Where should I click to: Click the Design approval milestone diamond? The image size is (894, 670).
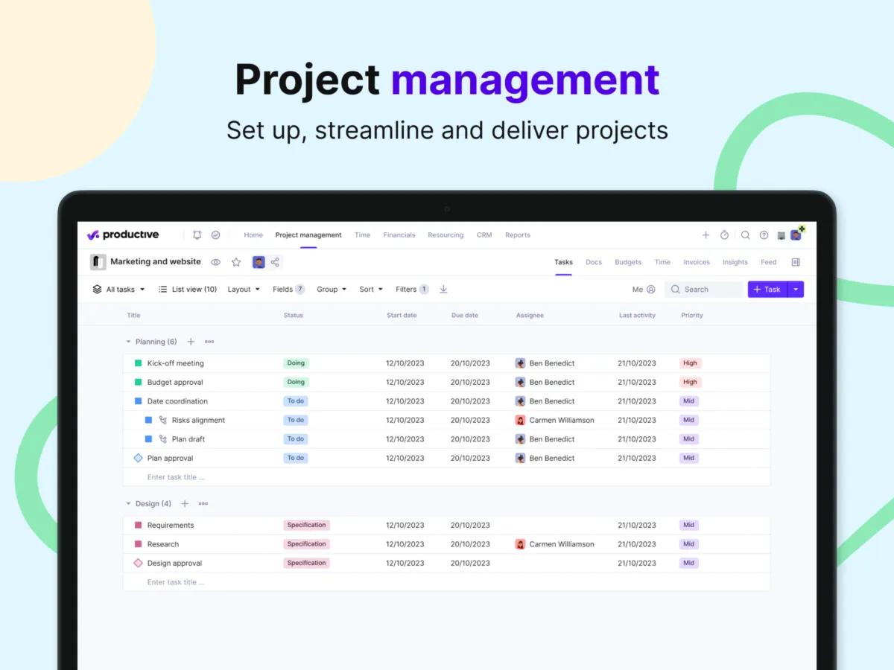point(138,564)
